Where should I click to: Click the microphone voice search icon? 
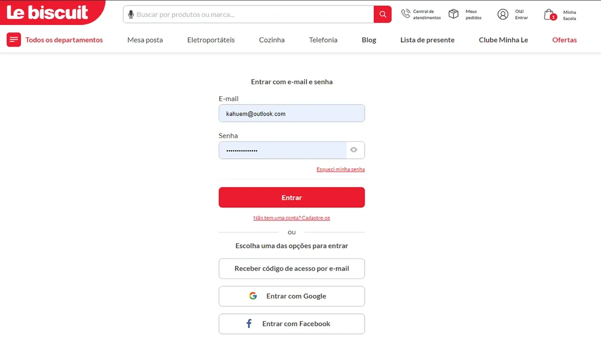(131, 15)
